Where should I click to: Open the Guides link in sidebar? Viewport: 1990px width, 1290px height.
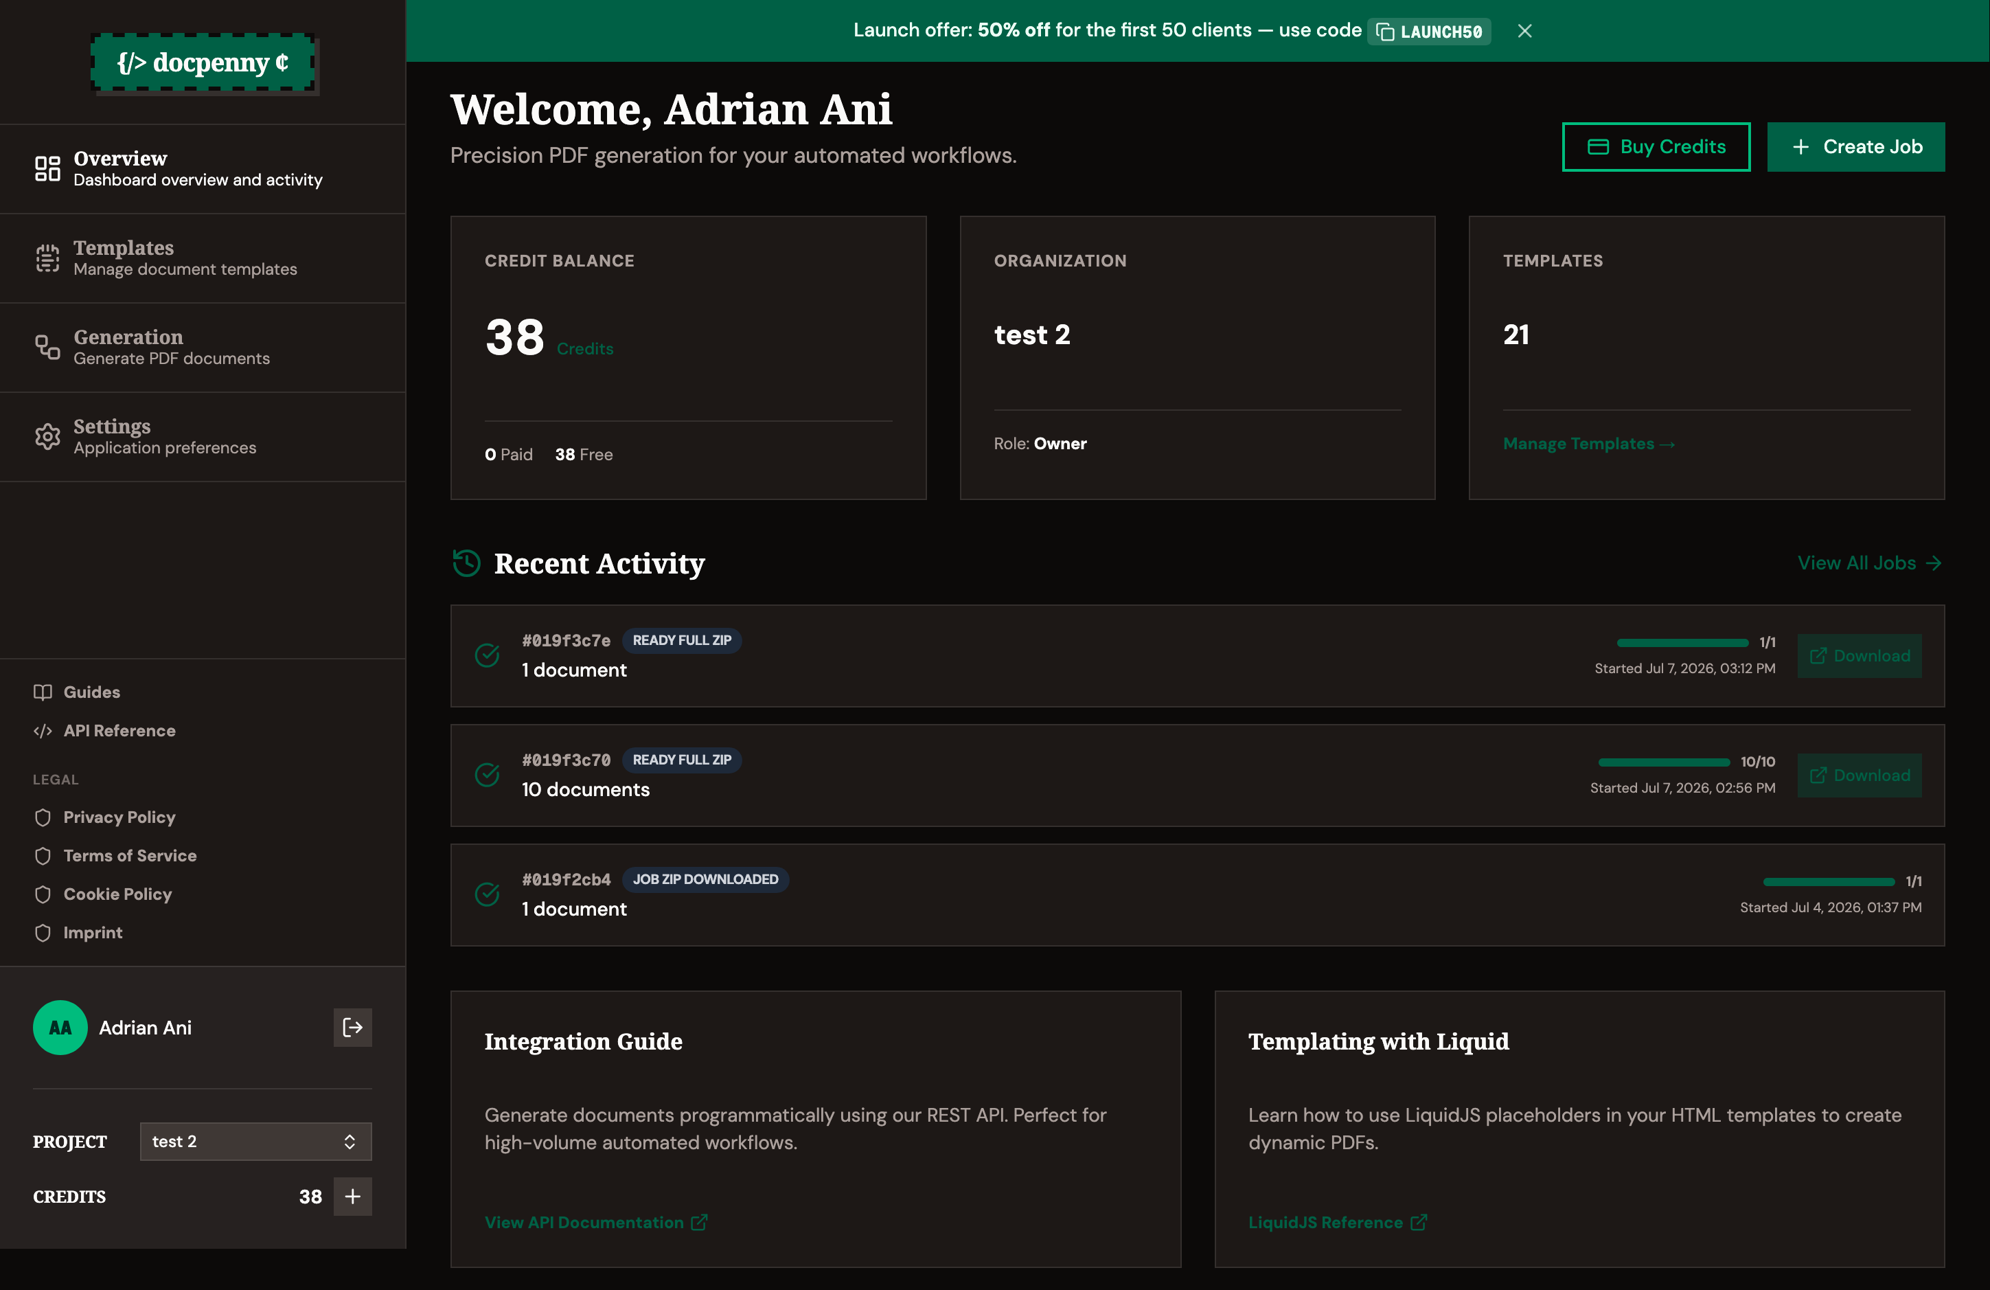(77, 692)
